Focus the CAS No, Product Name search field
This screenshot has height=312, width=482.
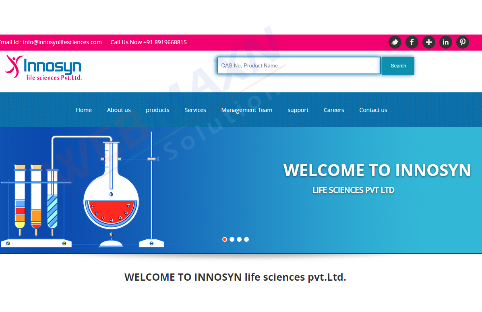tap(299, 65)
